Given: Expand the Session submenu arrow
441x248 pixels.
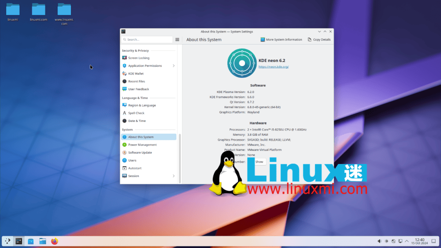Looking at the screenshot, I should coord(174,176).
